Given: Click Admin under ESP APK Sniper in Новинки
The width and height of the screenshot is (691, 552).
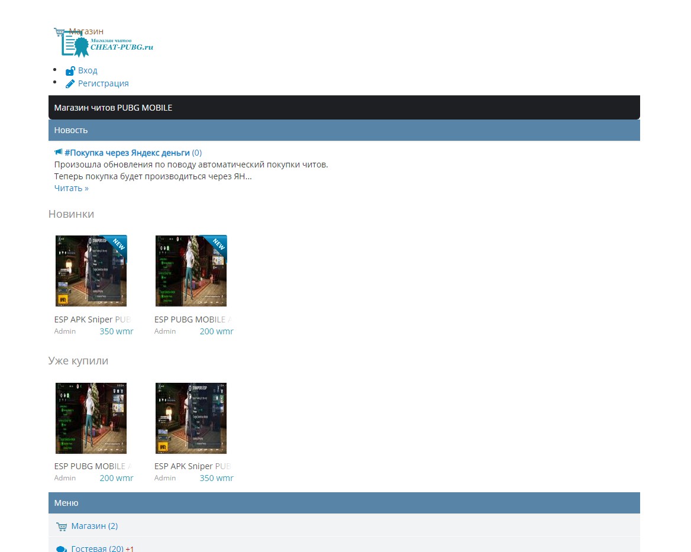Looking at the screenshot, I should point(65,331).
